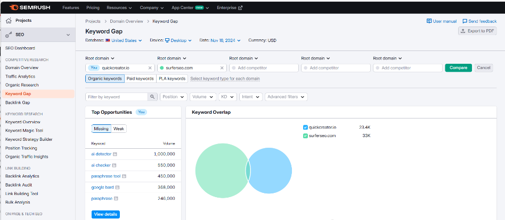
Task: Click the green Compare button
Action: [458, 68]
